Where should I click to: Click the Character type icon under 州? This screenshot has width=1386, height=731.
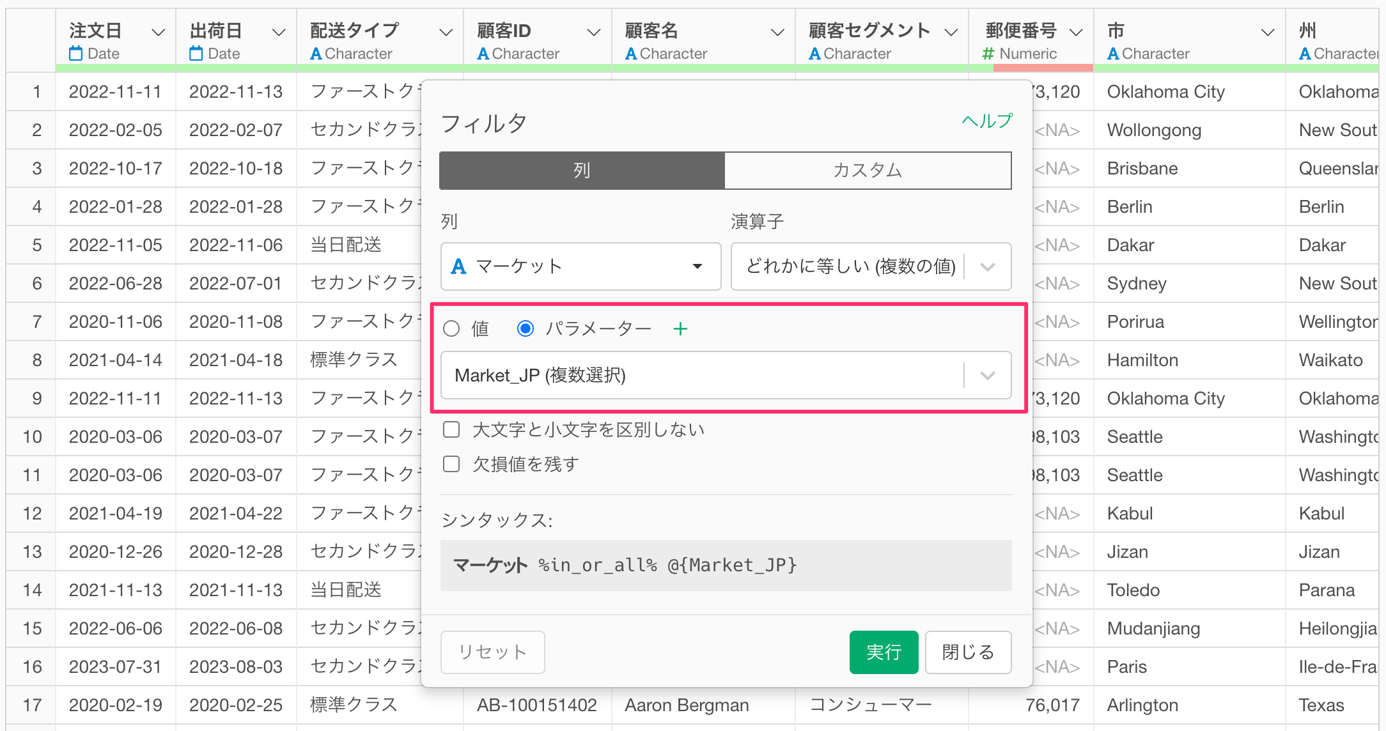pos(1305,54)
